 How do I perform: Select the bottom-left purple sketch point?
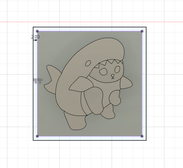click(37, 136)
